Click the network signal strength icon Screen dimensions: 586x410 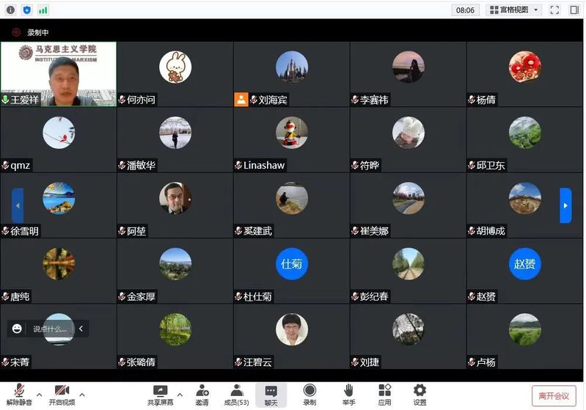43,10
